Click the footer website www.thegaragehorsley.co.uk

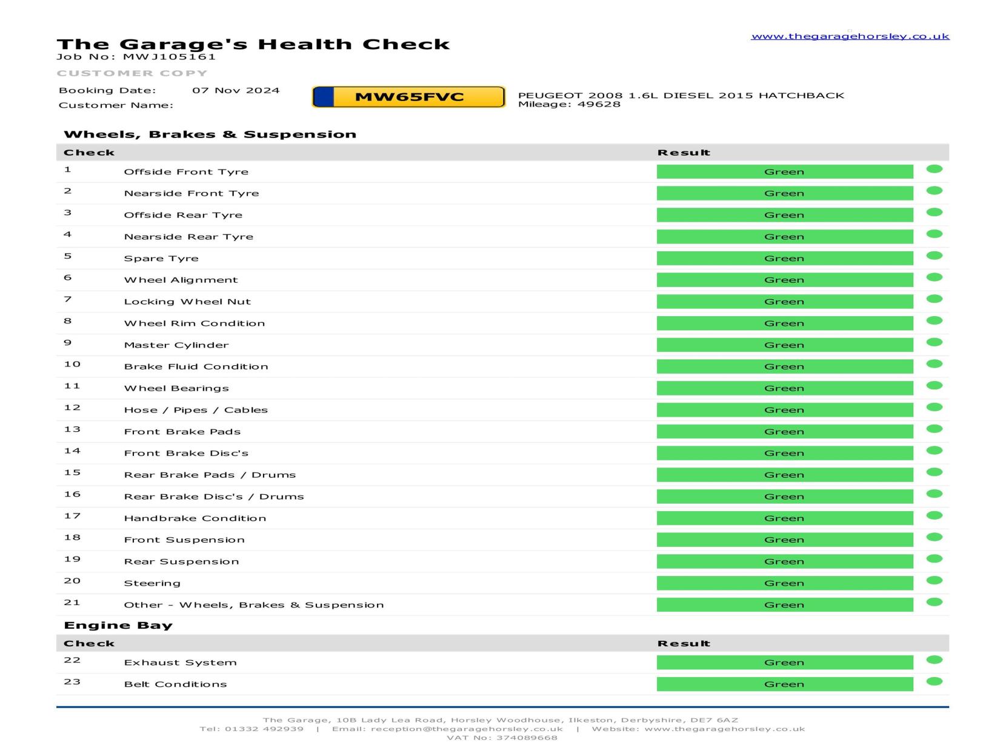point(724,729)
